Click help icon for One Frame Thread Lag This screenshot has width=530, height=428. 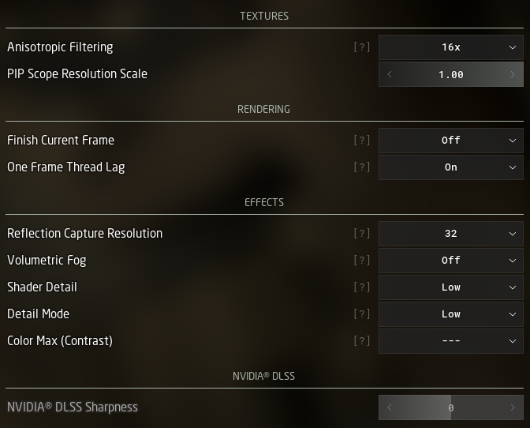361,167
